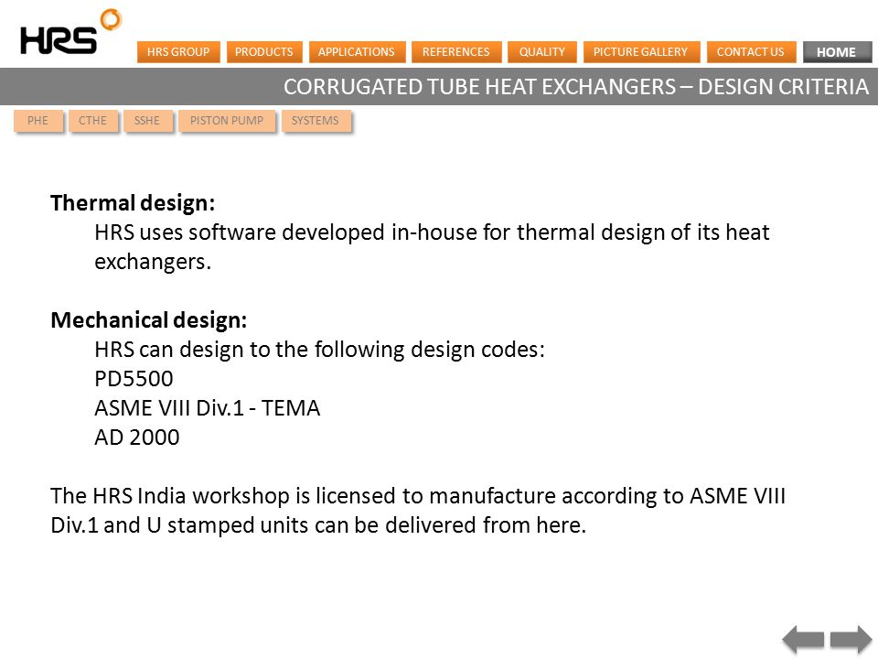Go to the next slide arrow
The image size is (878, 659).
click(x=851, y=640)
